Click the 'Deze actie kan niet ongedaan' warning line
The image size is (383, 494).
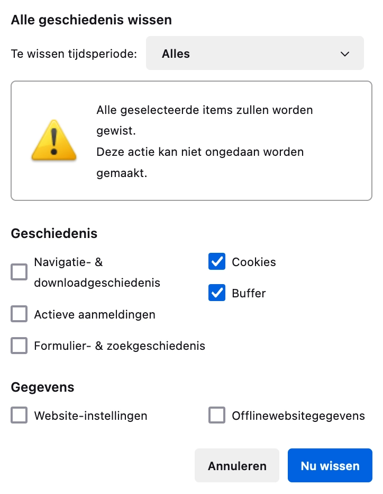(x=200, y=152)
